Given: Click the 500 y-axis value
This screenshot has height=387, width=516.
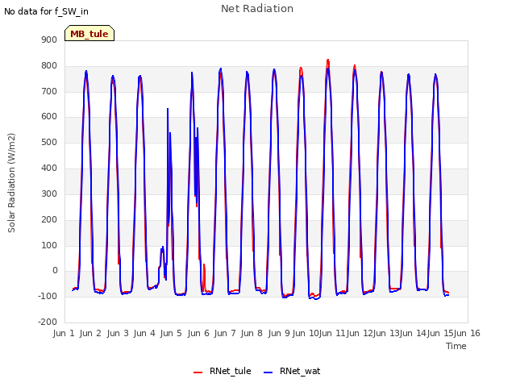Looking at the screenshot, I should click(49, 142).
